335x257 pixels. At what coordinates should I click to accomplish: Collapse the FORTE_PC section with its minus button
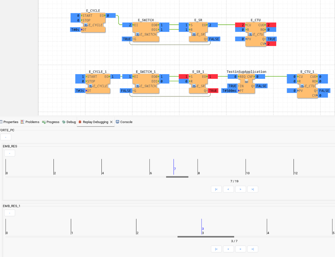tap(6, 137)
